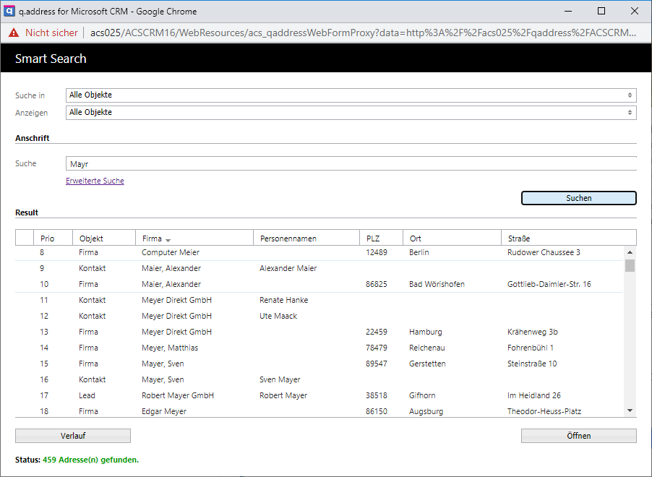The image size is (652, 477).
Task: Select the 'Rudower Chaussee 3' street cell
Action: (544, 252)
